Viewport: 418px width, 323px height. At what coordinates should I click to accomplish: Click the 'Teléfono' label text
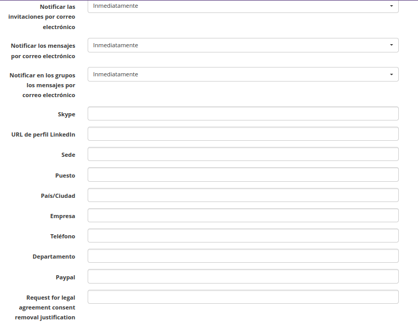62,236
